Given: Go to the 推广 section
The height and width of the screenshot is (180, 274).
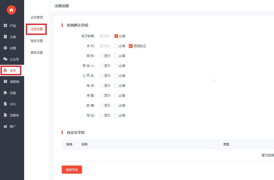Looking at the screenshot, I should 13,126.
